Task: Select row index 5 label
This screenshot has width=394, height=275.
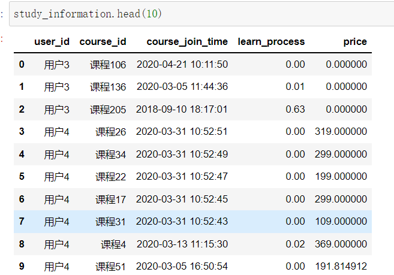Action: (22, 176)
